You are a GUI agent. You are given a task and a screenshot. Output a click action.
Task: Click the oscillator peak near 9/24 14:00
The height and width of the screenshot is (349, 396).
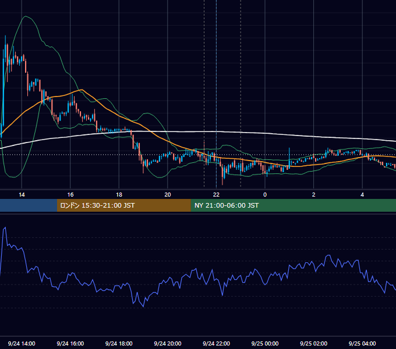pos(5,227)
